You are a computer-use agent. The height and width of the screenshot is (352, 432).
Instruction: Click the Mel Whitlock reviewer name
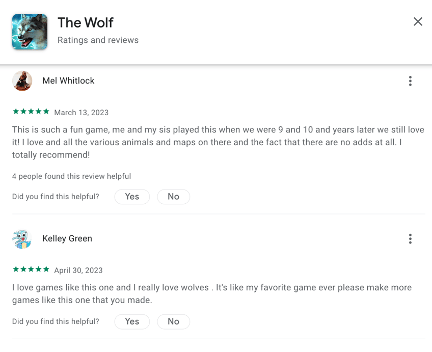[68, 80]
